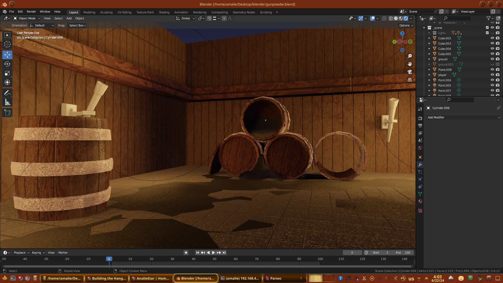This screenshot has height=283, width=503.
Task: Expand the Add Modifier dropdown
Action: 463,117
